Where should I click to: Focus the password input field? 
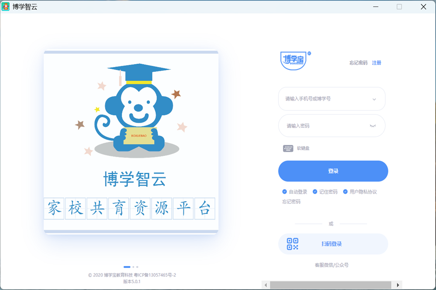click(x=332, y=125)
